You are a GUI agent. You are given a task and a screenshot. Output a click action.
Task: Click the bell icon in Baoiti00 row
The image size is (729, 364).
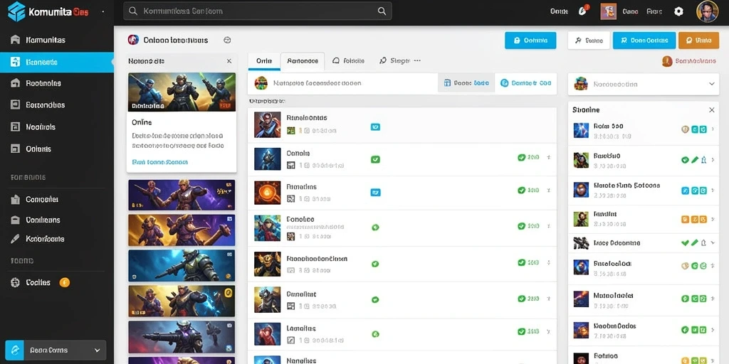coord(703,160)
